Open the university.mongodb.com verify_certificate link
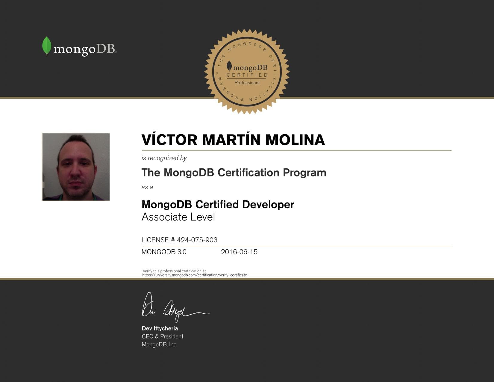Image resolution: width=494 pixels, height=382 pixels. (x=195, y=275)
